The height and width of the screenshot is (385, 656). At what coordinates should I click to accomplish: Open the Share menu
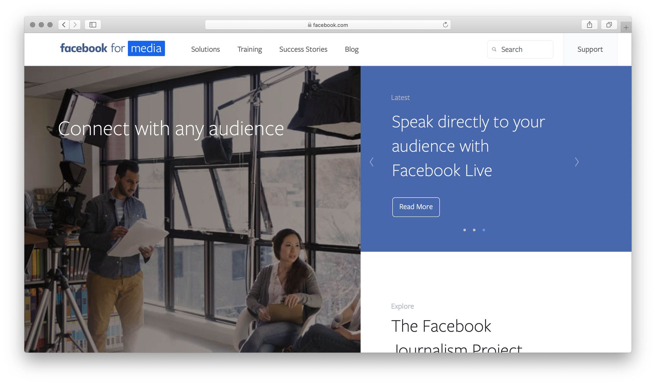pyautogui.click(x=589, y=25)
